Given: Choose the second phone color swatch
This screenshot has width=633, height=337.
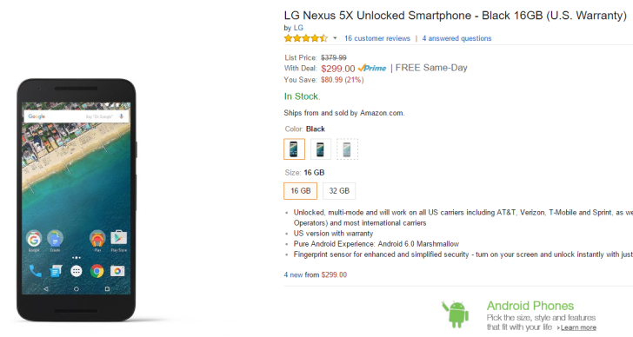Looking at the screenshot, I should [x=321, y=149].
